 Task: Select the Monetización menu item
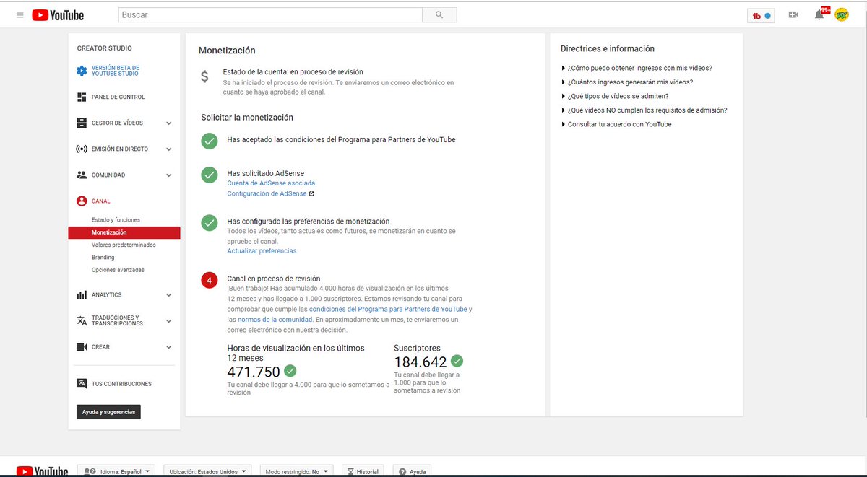click(x=124, y=232)
